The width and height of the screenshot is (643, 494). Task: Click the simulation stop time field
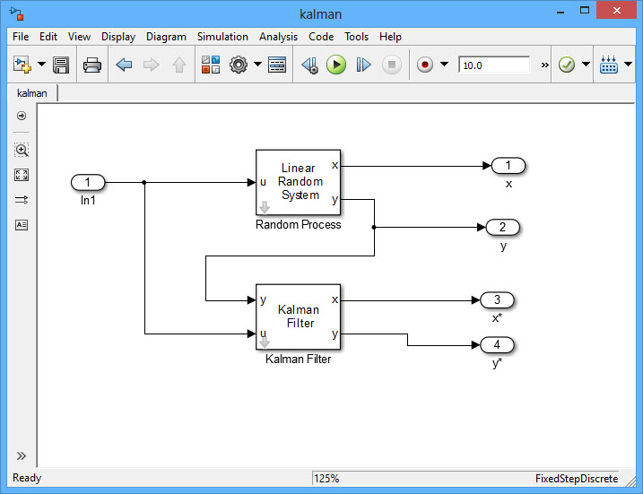click(x=493, y=65)
